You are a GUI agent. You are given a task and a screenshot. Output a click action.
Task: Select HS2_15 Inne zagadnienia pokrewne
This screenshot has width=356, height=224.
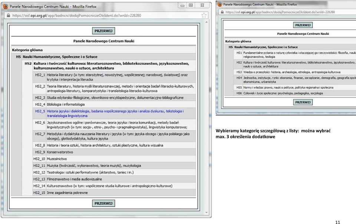click(x=114, y=193)
